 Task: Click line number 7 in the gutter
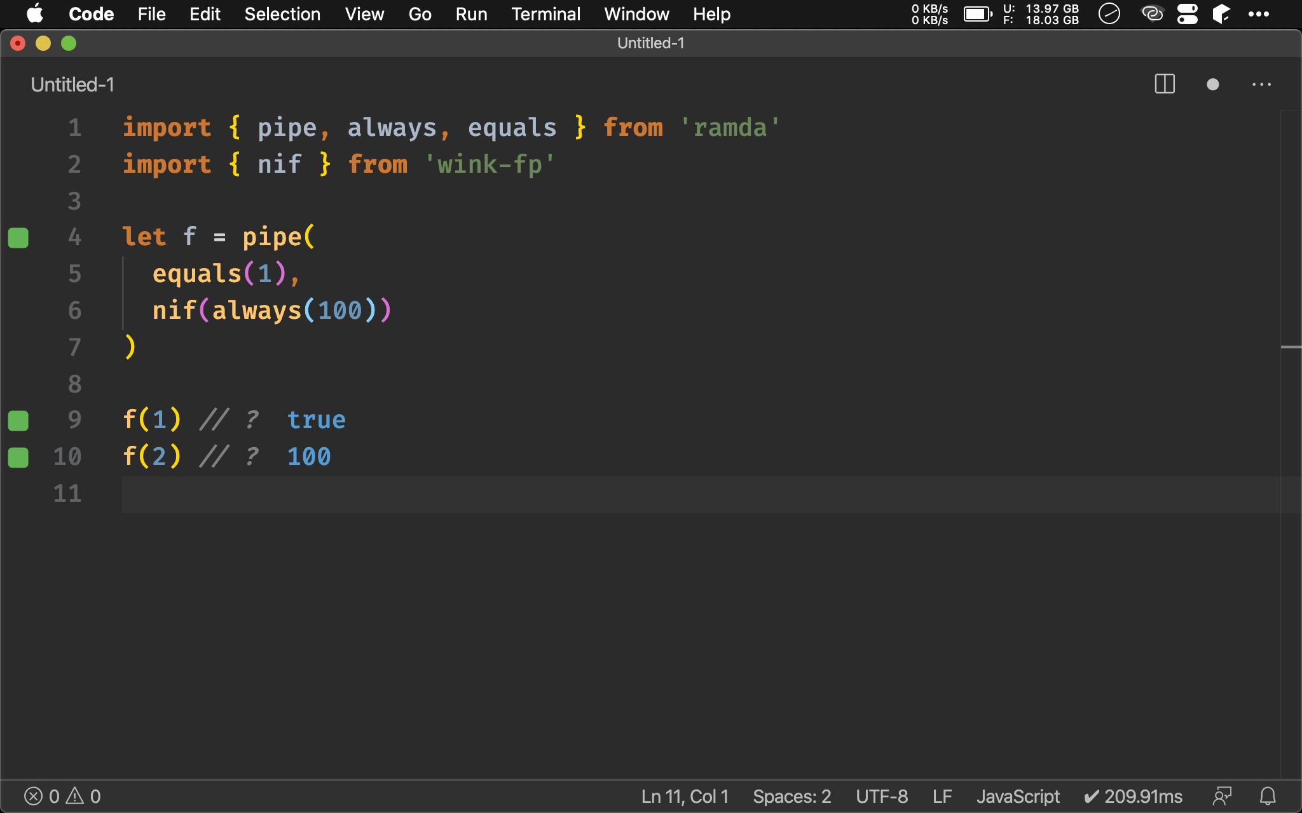tap(74, 347)
